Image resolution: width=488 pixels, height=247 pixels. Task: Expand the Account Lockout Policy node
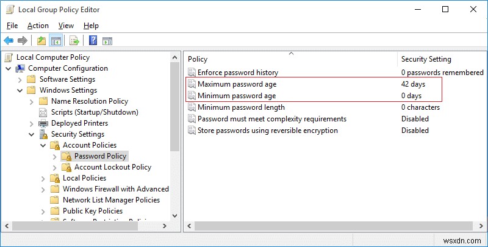pyautogui.click(x=55, y=167)
